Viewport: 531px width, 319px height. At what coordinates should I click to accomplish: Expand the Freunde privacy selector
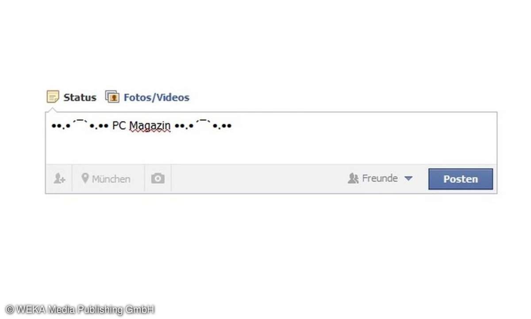pos(380,179)
